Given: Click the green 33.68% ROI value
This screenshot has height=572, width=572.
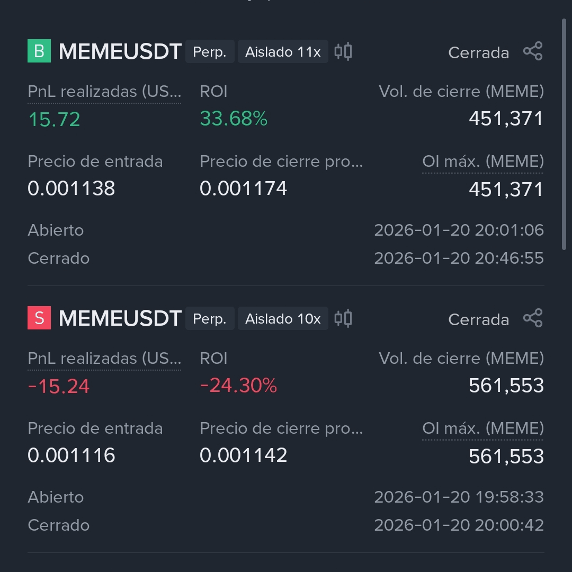Looking at the screenshot, I should pos(234,119).
